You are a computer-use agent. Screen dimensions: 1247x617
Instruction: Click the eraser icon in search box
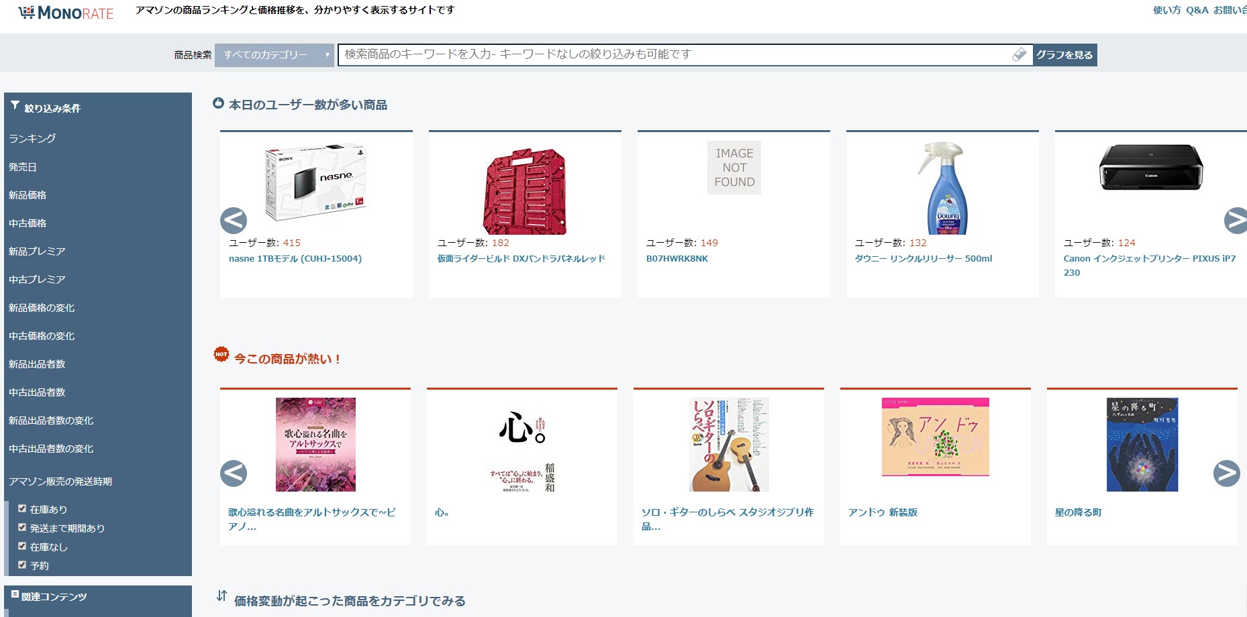pos(1019,54)
